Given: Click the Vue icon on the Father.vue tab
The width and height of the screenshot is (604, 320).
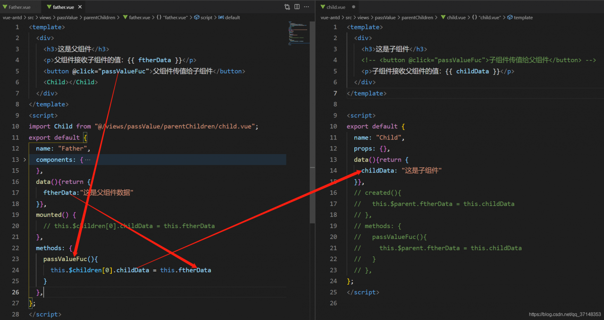Looking at the screenshot, I should [4, 7].
